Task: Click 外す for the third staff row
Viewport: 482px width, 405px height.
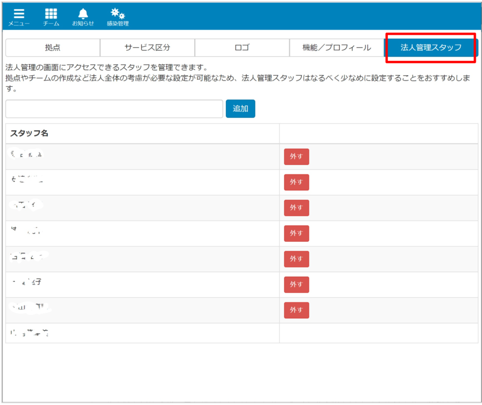Action: (x=297, y=208)
